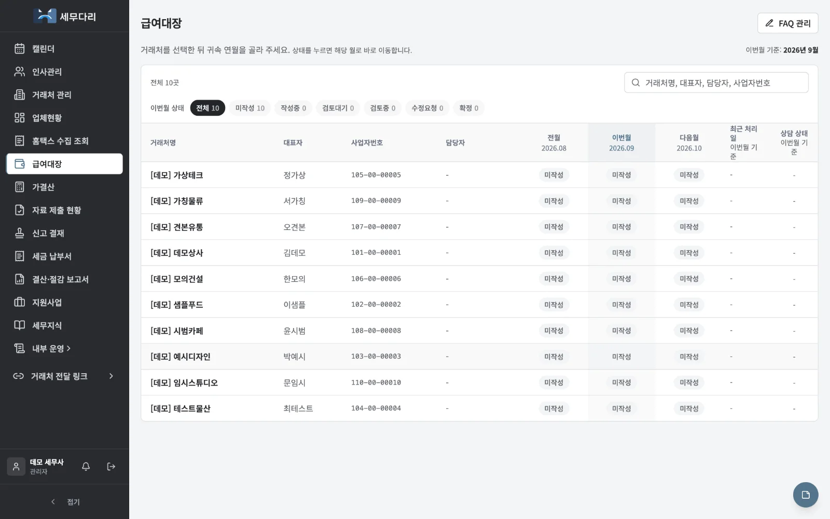Filter by 미작성 10 status chip
Image resolution: width=830 pixels, height=519 pixels.
point(250,108)
